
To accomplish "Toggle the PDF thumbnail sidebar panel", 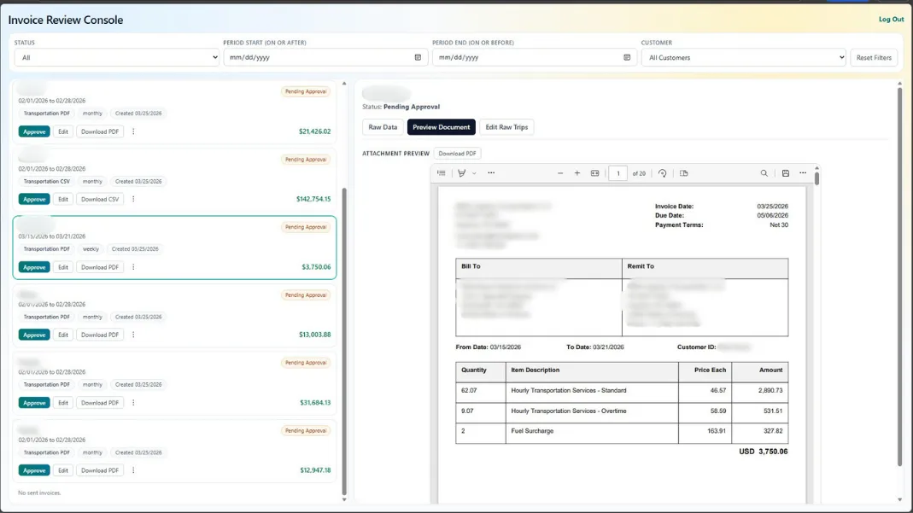I will tap(442, 172).
